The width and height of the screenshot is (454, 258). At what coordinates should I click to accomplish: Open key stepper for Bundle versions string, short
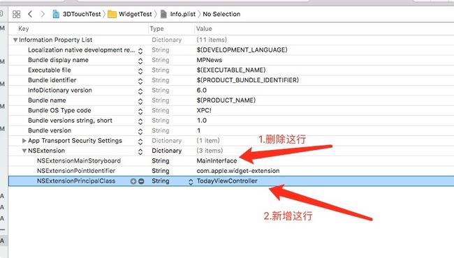140,121
